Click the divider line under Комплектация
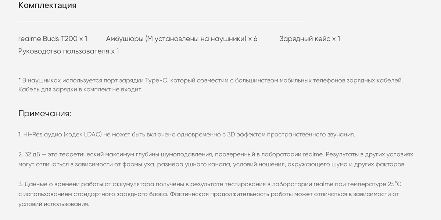This screenshot has height=220, width=441. pos(161,21)
